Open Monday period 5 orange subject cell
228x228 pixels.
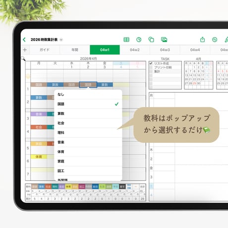pyautogui.click(x=39, y=144)
